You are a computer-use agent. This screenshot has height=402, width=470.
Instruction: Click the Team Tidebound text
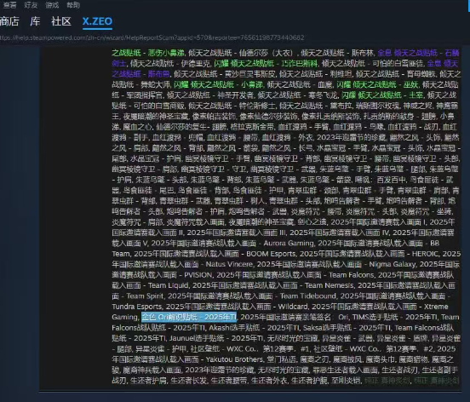point(308,296)
